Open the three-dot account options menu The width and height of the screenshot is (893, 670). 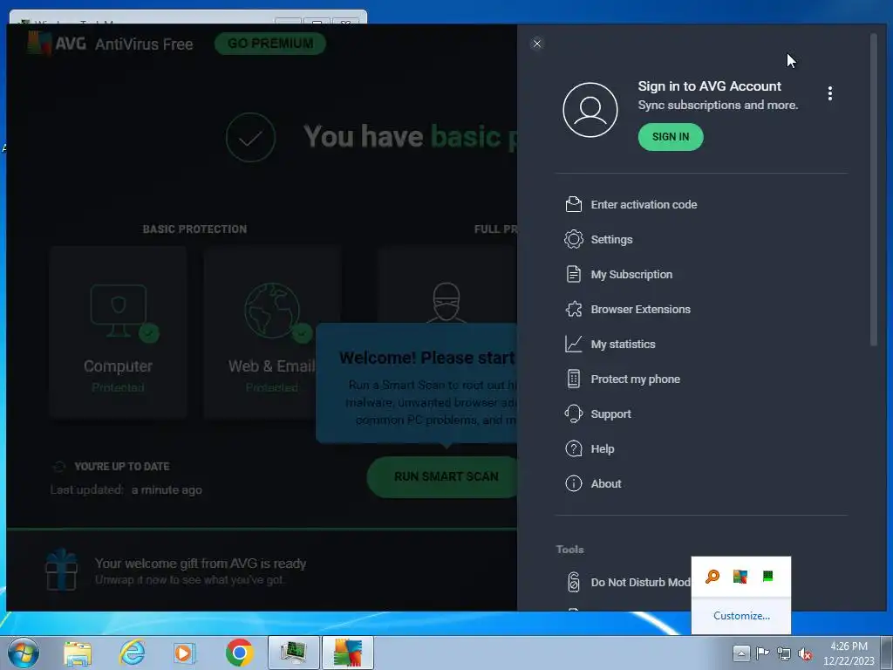830,93
